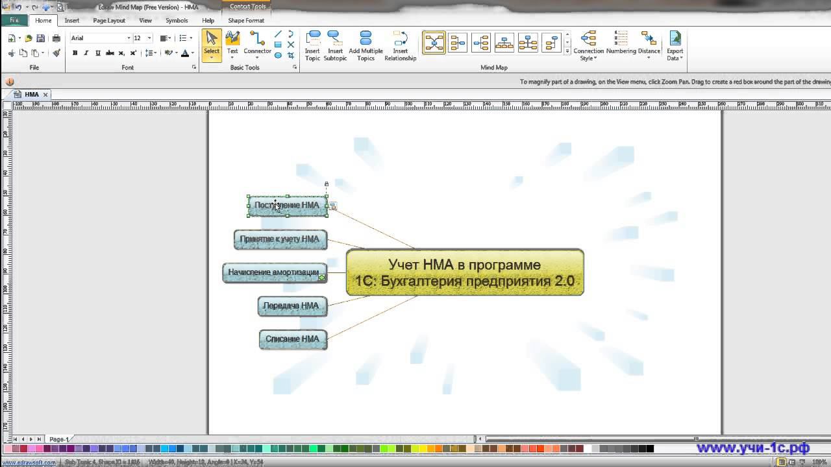831x467 pixels.
Task: Use the format painter brush
Action: pos(56,53)
